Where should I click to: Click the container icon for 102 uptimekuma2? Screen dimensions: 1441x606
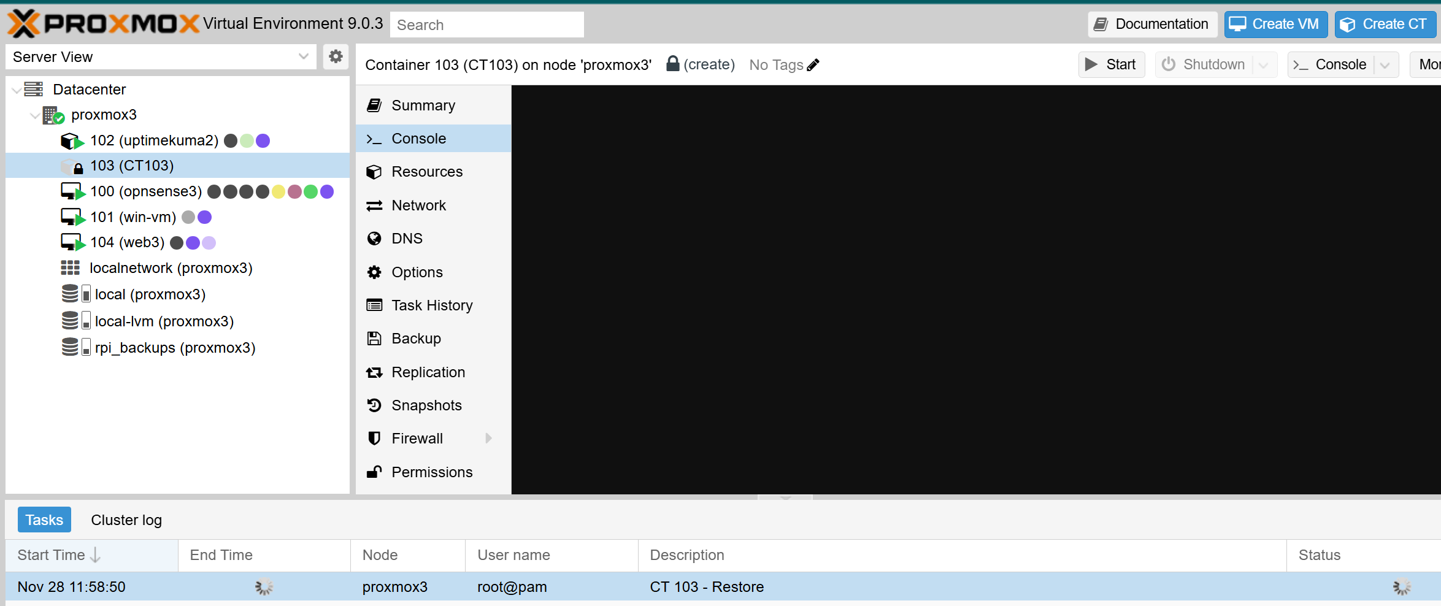point(72,141)
